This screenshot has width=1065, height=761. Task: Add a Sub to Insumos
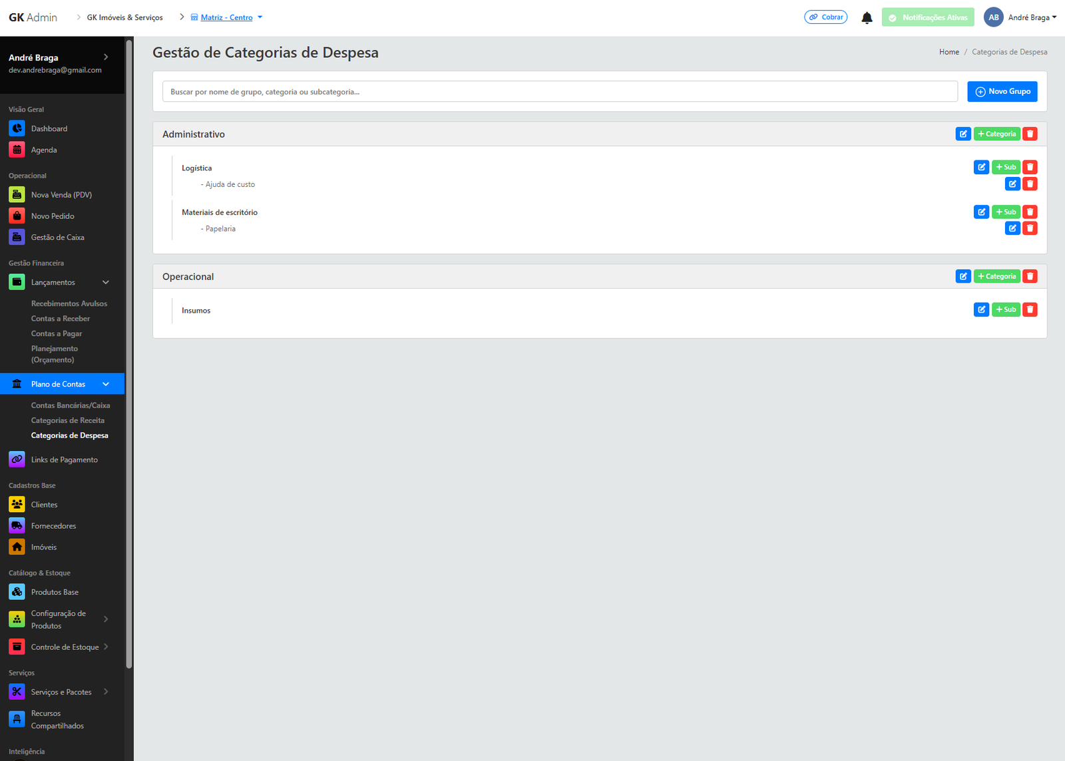click(1006, 309)
